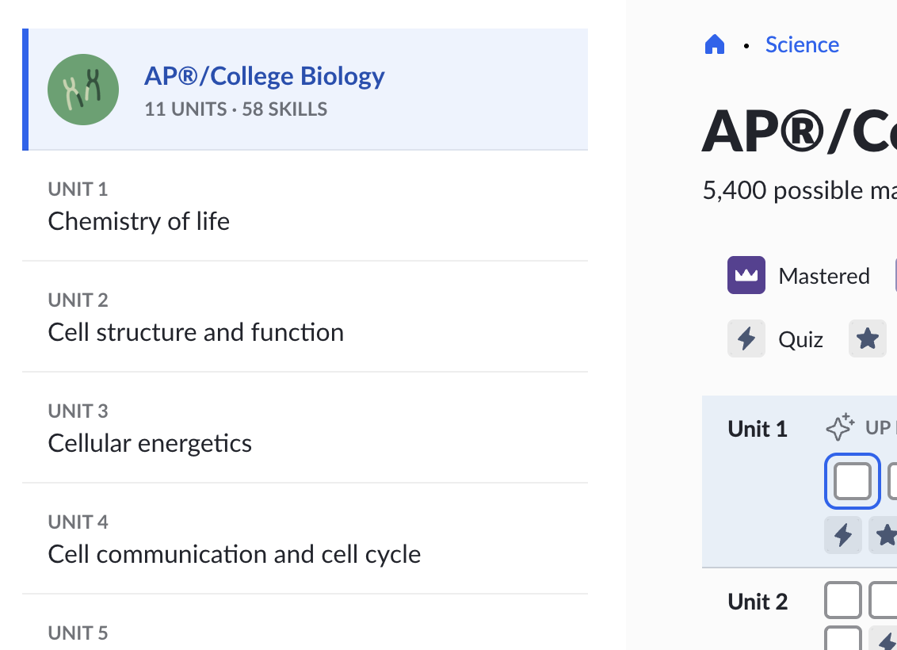Click the AP®/College Biology course title
This screenshot has width=897, height=650.
(x=264, y=76)
